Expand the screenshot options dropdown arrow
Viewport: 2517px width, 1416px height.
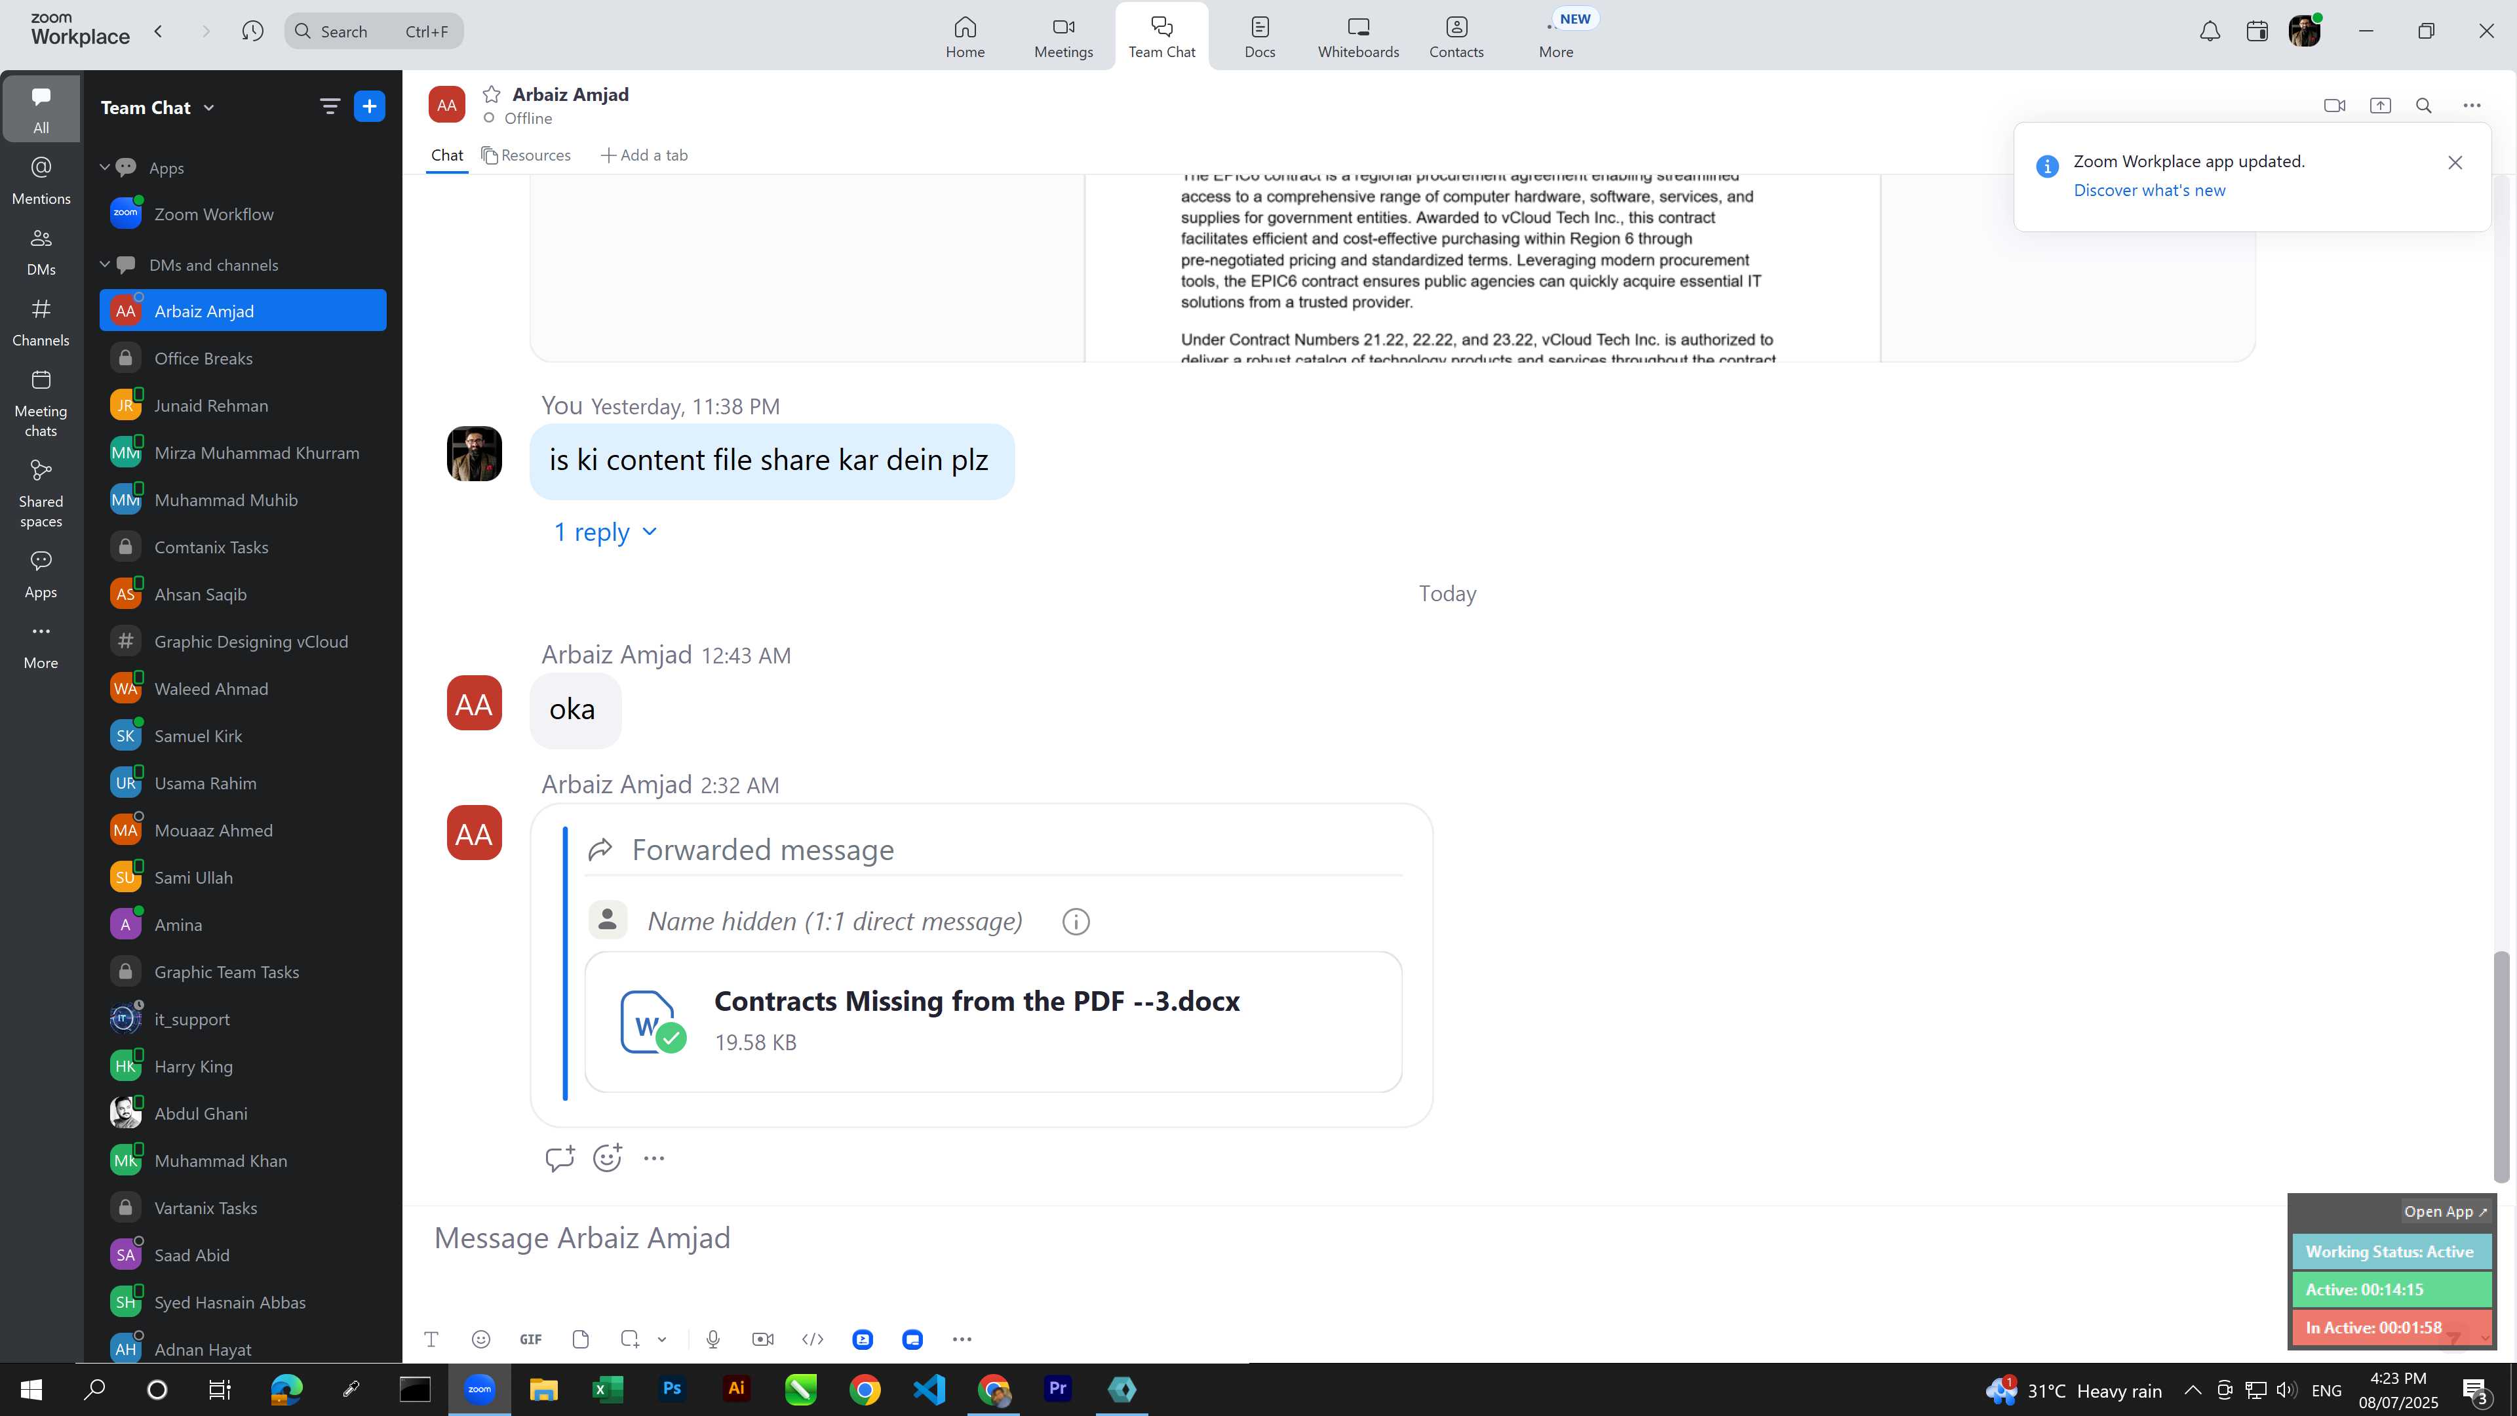661,1339
